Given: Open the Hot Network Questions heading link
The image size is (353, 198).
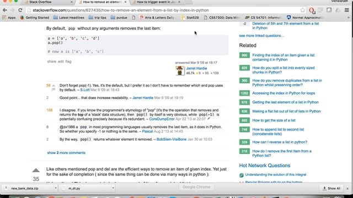Looking at the screenshot, I should point(265,166).
